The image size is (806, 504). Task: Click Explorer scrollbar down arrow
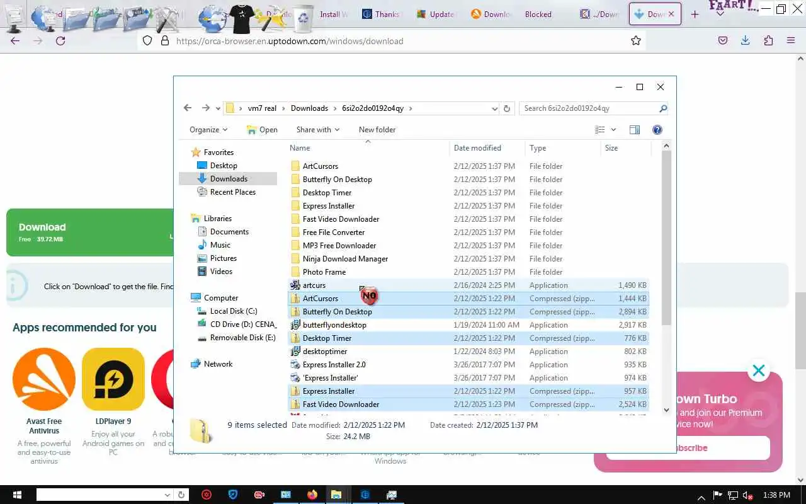(x=666, y=409)
